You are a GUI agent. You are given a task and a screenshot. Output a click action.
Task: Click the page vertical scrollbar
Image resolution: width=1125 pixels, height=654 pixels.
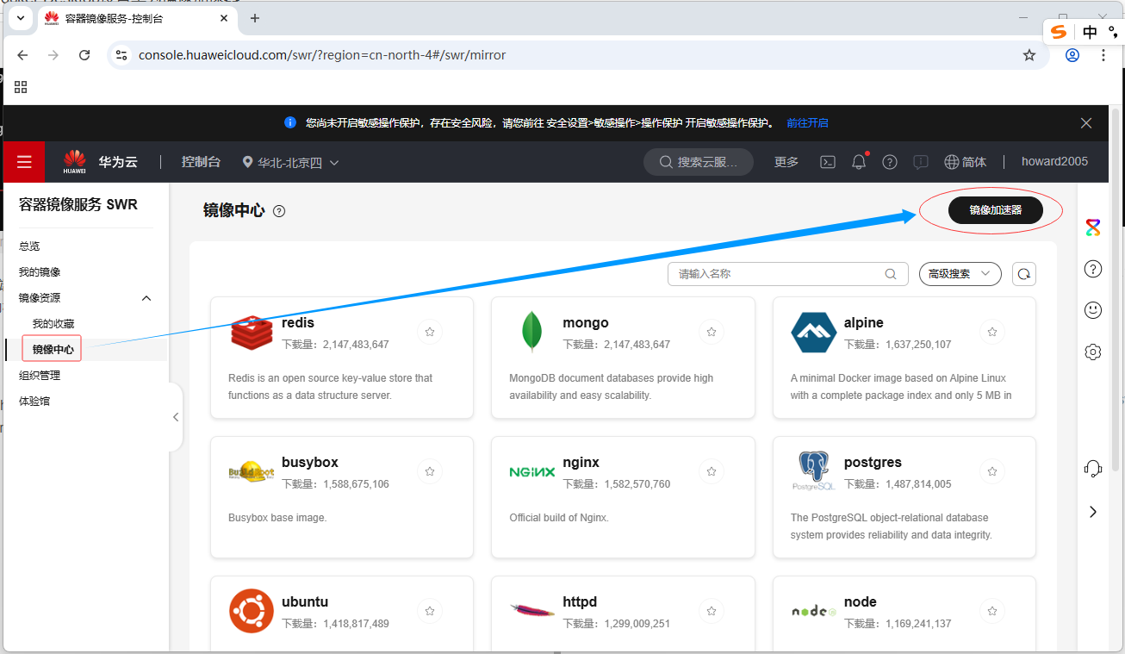[1117, 290]
